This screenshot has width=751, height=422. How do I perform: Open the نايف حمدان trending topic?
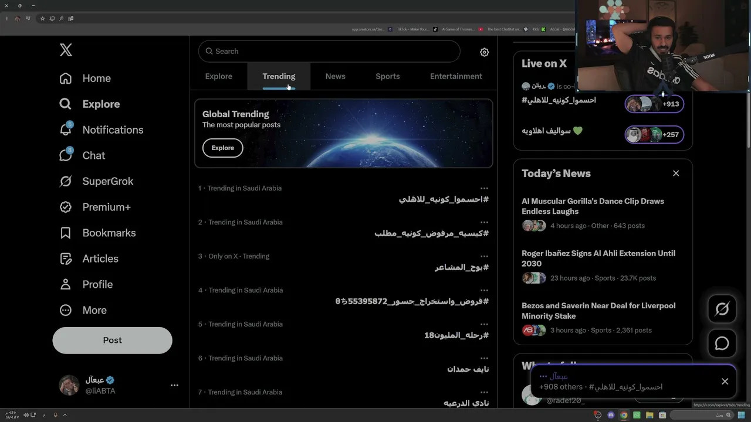(x=468, y=369)
